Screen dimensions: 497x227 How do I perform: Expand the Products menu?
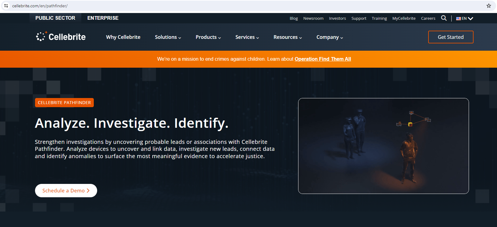(208, 37)
